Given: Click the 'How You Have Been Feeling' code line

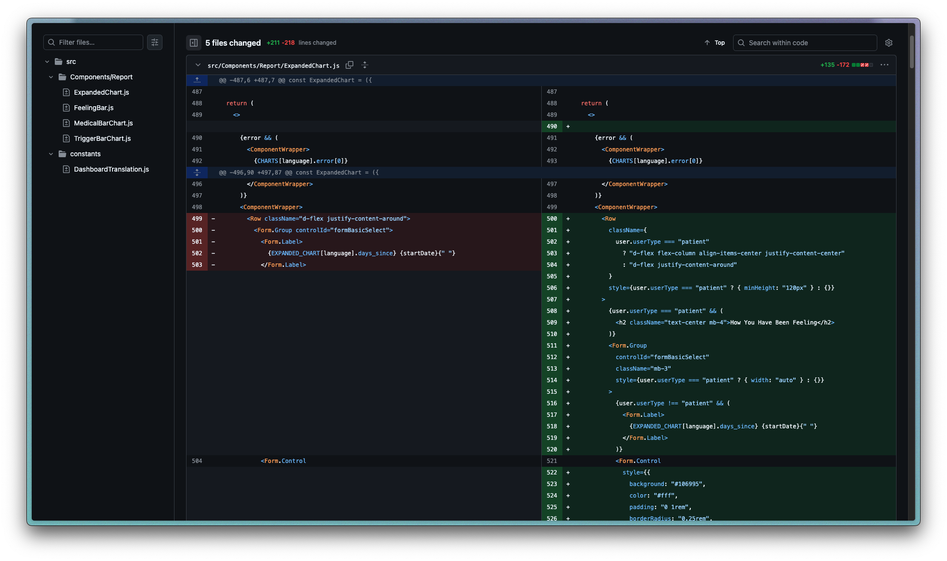Looking at the screenshot, I should [725, 323].
